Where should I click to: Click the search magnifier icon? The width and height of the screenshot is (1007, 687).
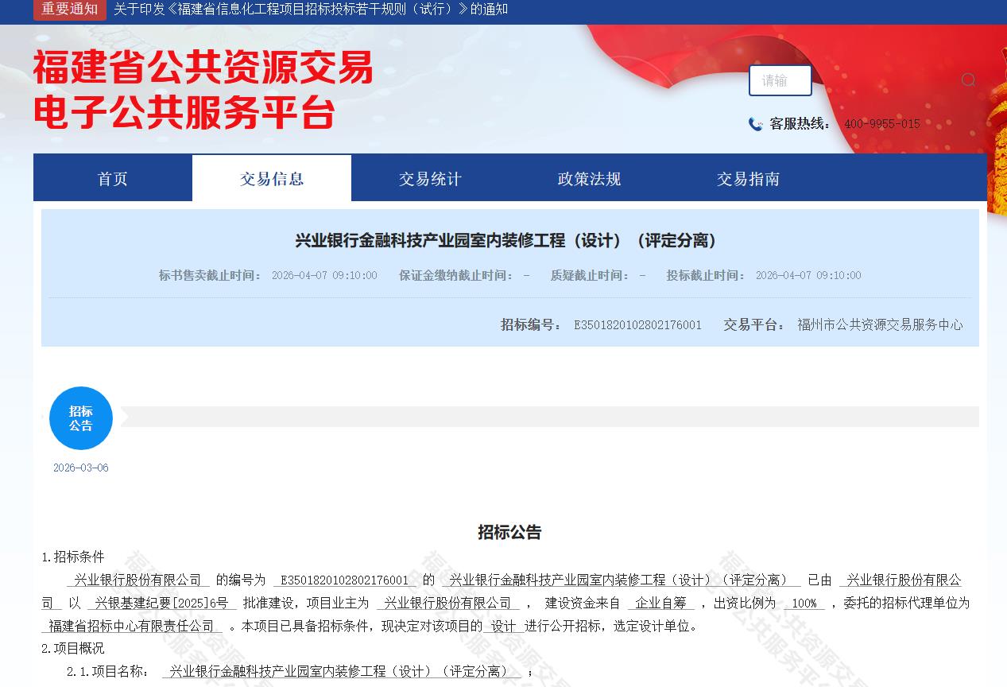click(968, 80)
